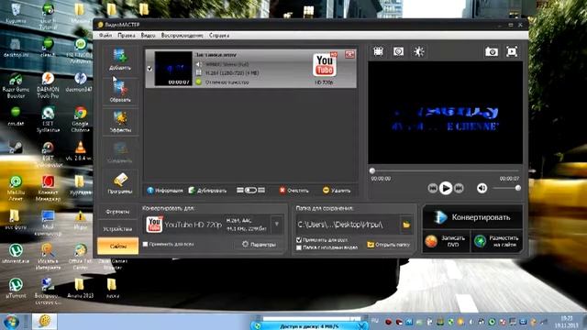Open the Параметры settings button
This screenshot has width=587, height=330.
pyautogui.click(x=259, y=245)
